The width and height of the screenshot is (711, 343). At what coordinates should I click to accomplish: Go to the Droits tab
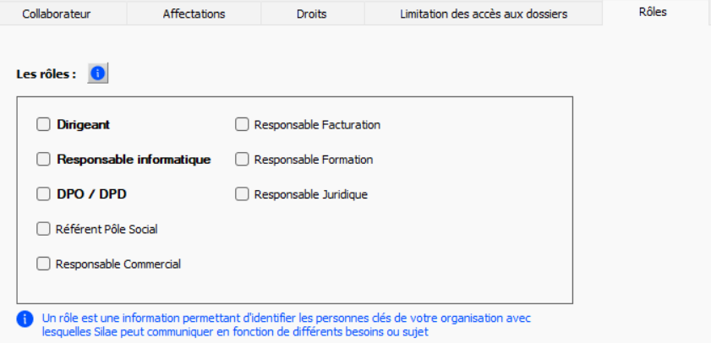coord(313,14)
